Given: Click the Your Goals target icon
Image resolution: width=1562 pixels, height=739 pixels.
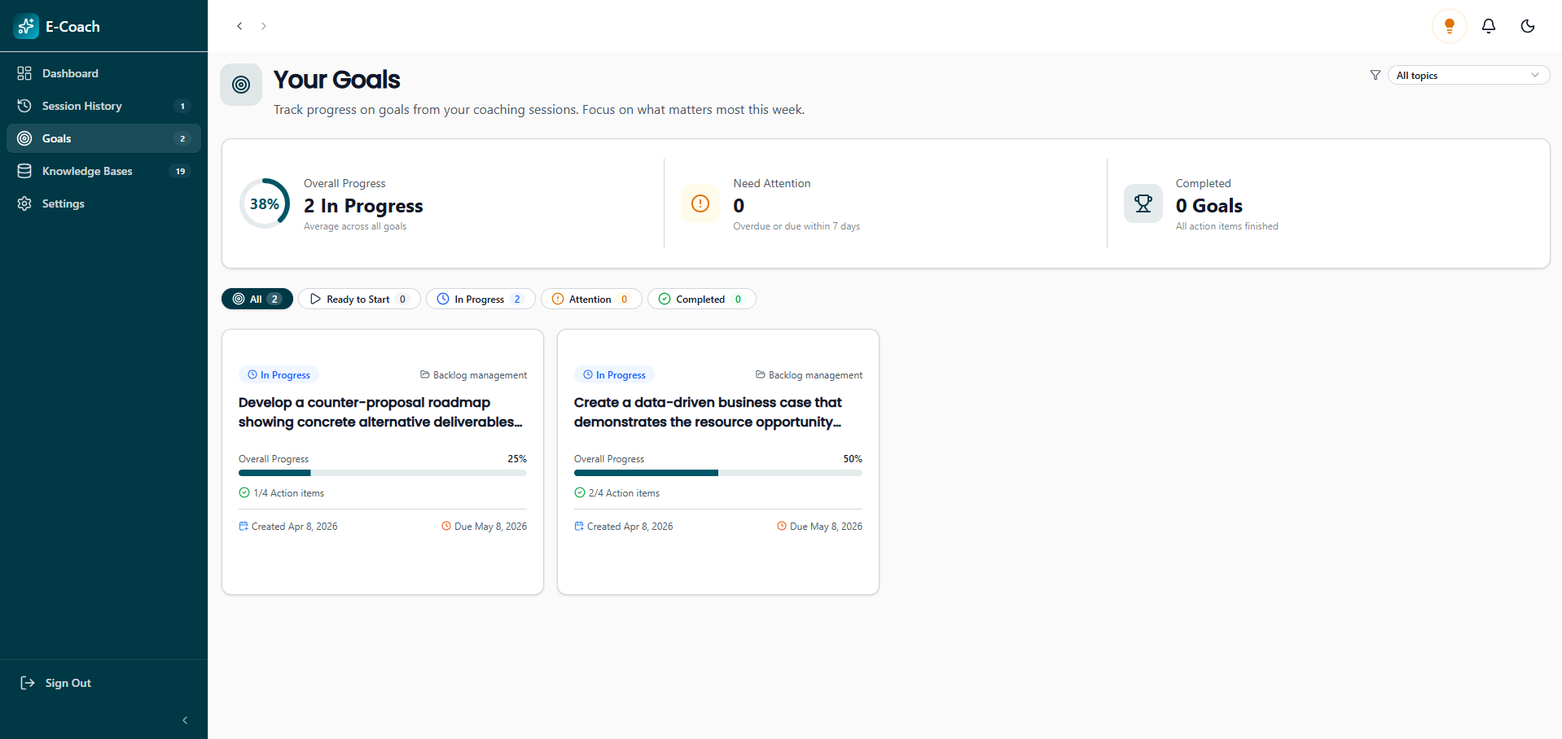Looking at the screenshot, I should click(241, 85).
